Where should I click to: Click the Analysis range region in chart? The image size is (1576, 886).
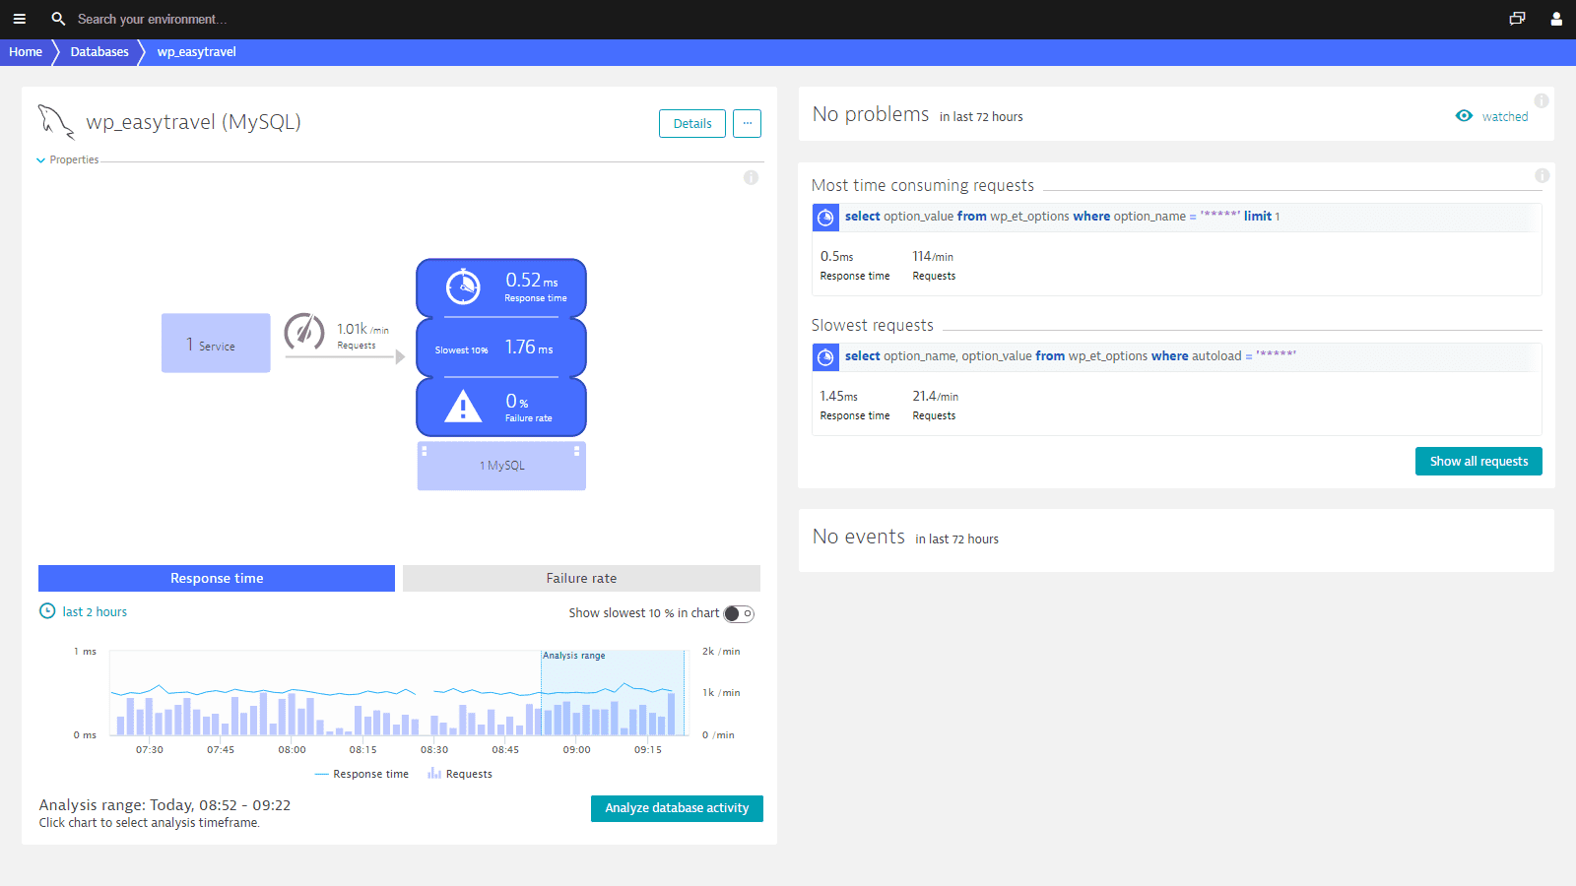tap(613, 692)
